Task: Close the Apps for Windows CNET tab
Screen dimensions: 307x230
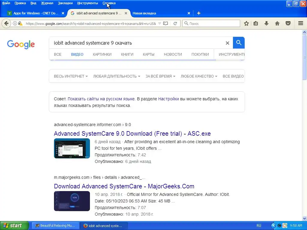Action: pyautogui.click(x=63, y=13)
